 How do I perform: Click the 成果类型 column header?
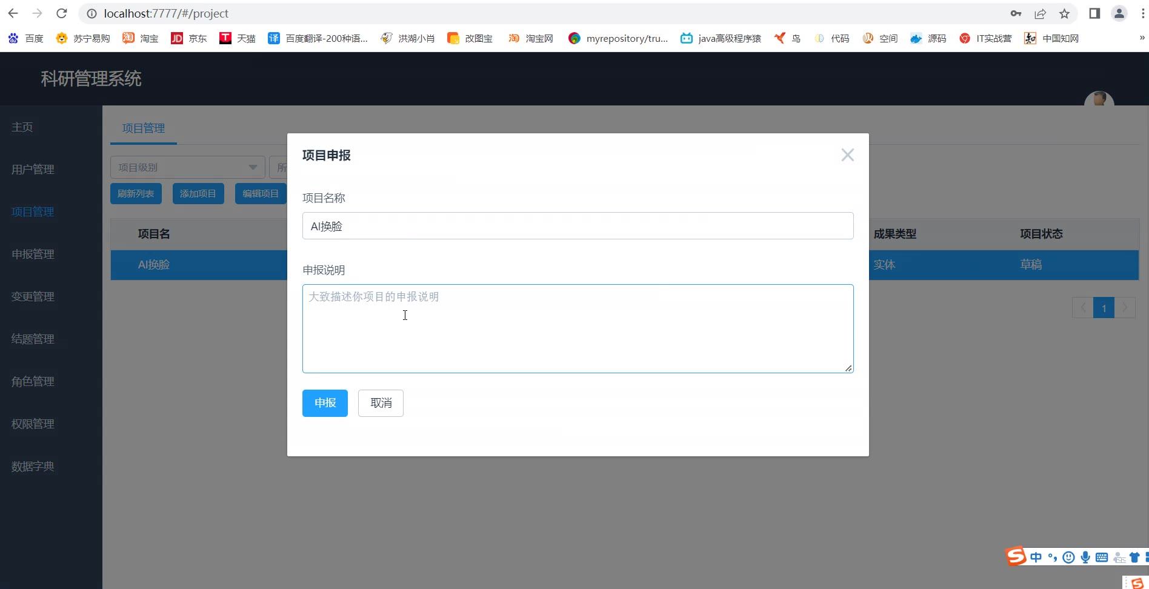(x=894, y=234)
